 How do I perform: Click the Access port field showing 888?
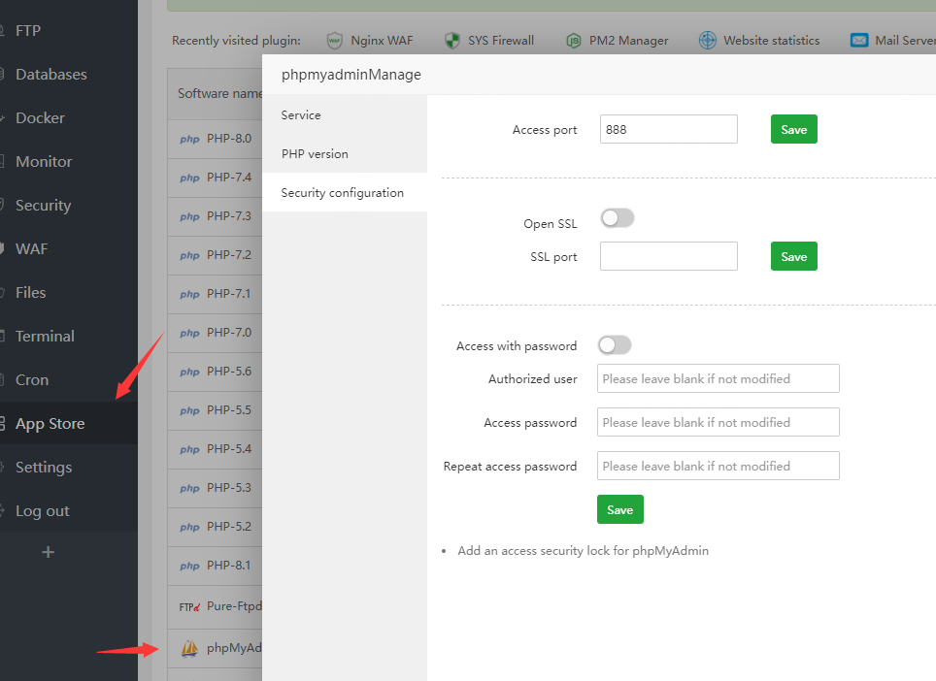point(669,129)
